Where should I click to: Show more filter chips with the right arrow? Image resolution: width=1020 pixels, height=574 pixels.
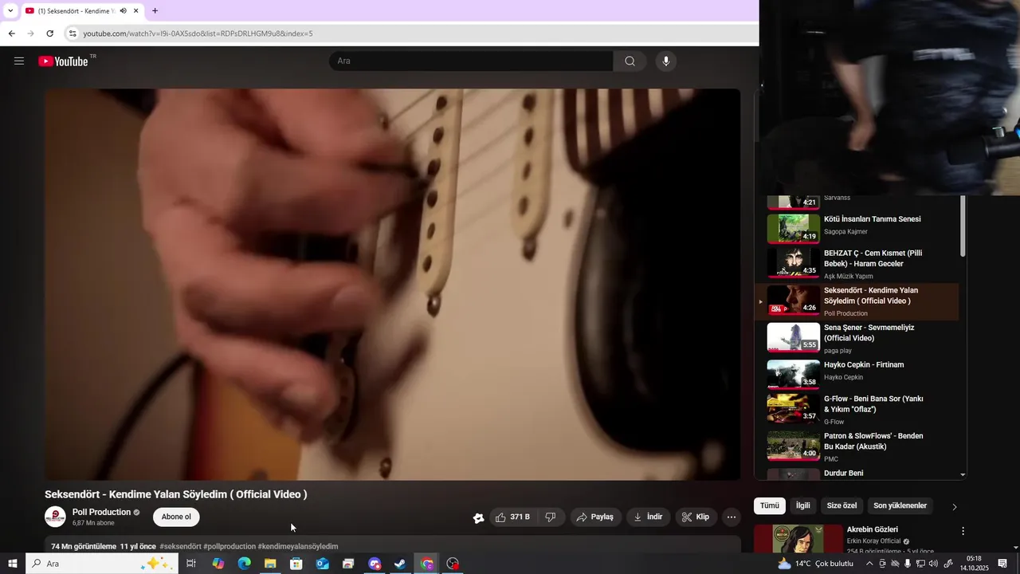pyautogui.click(x=955, y=506)
